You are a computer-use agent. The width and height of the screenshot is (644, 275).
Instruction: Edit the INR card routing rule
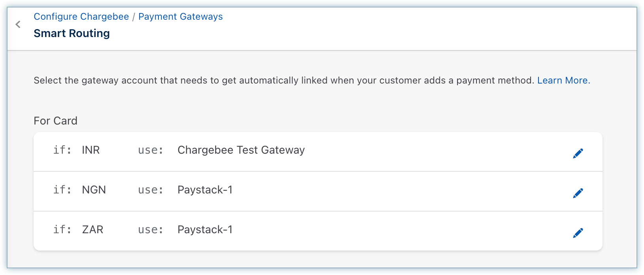pos(578,153)
